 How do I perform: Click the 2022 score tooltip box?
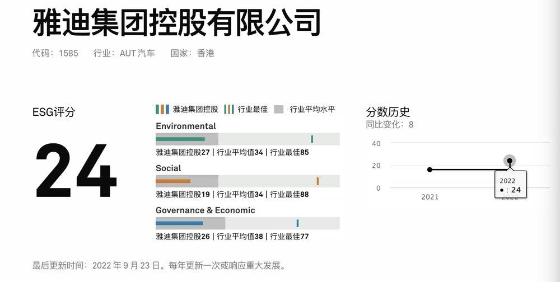click(x=510, y=185)
